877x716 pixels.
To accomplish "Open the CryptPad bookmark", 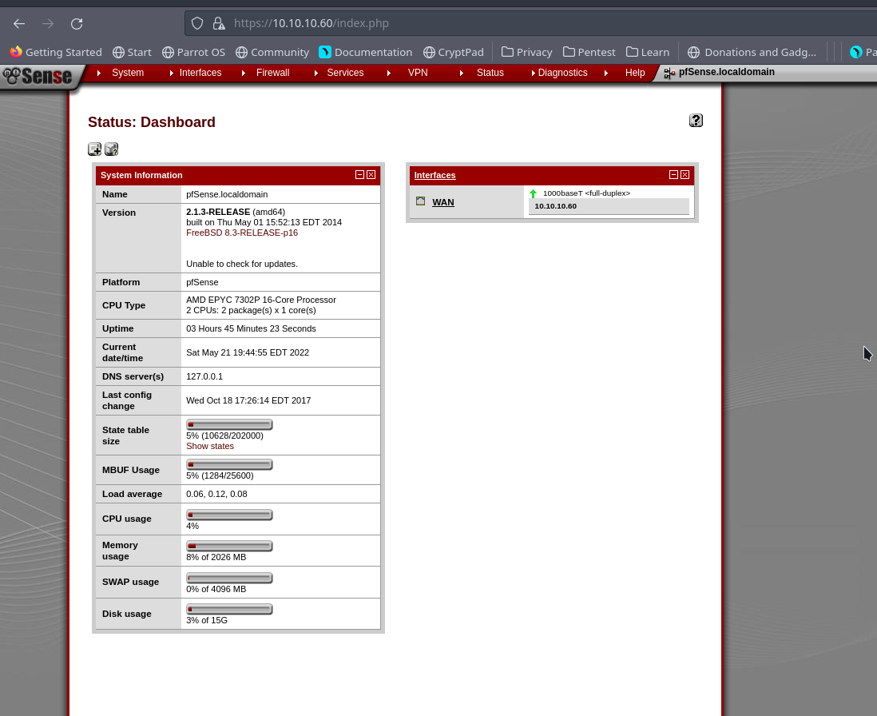I will [x=454, y=52].
